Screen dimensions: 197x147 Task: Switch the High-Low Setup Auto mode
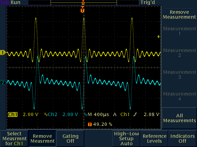[126, 138]
